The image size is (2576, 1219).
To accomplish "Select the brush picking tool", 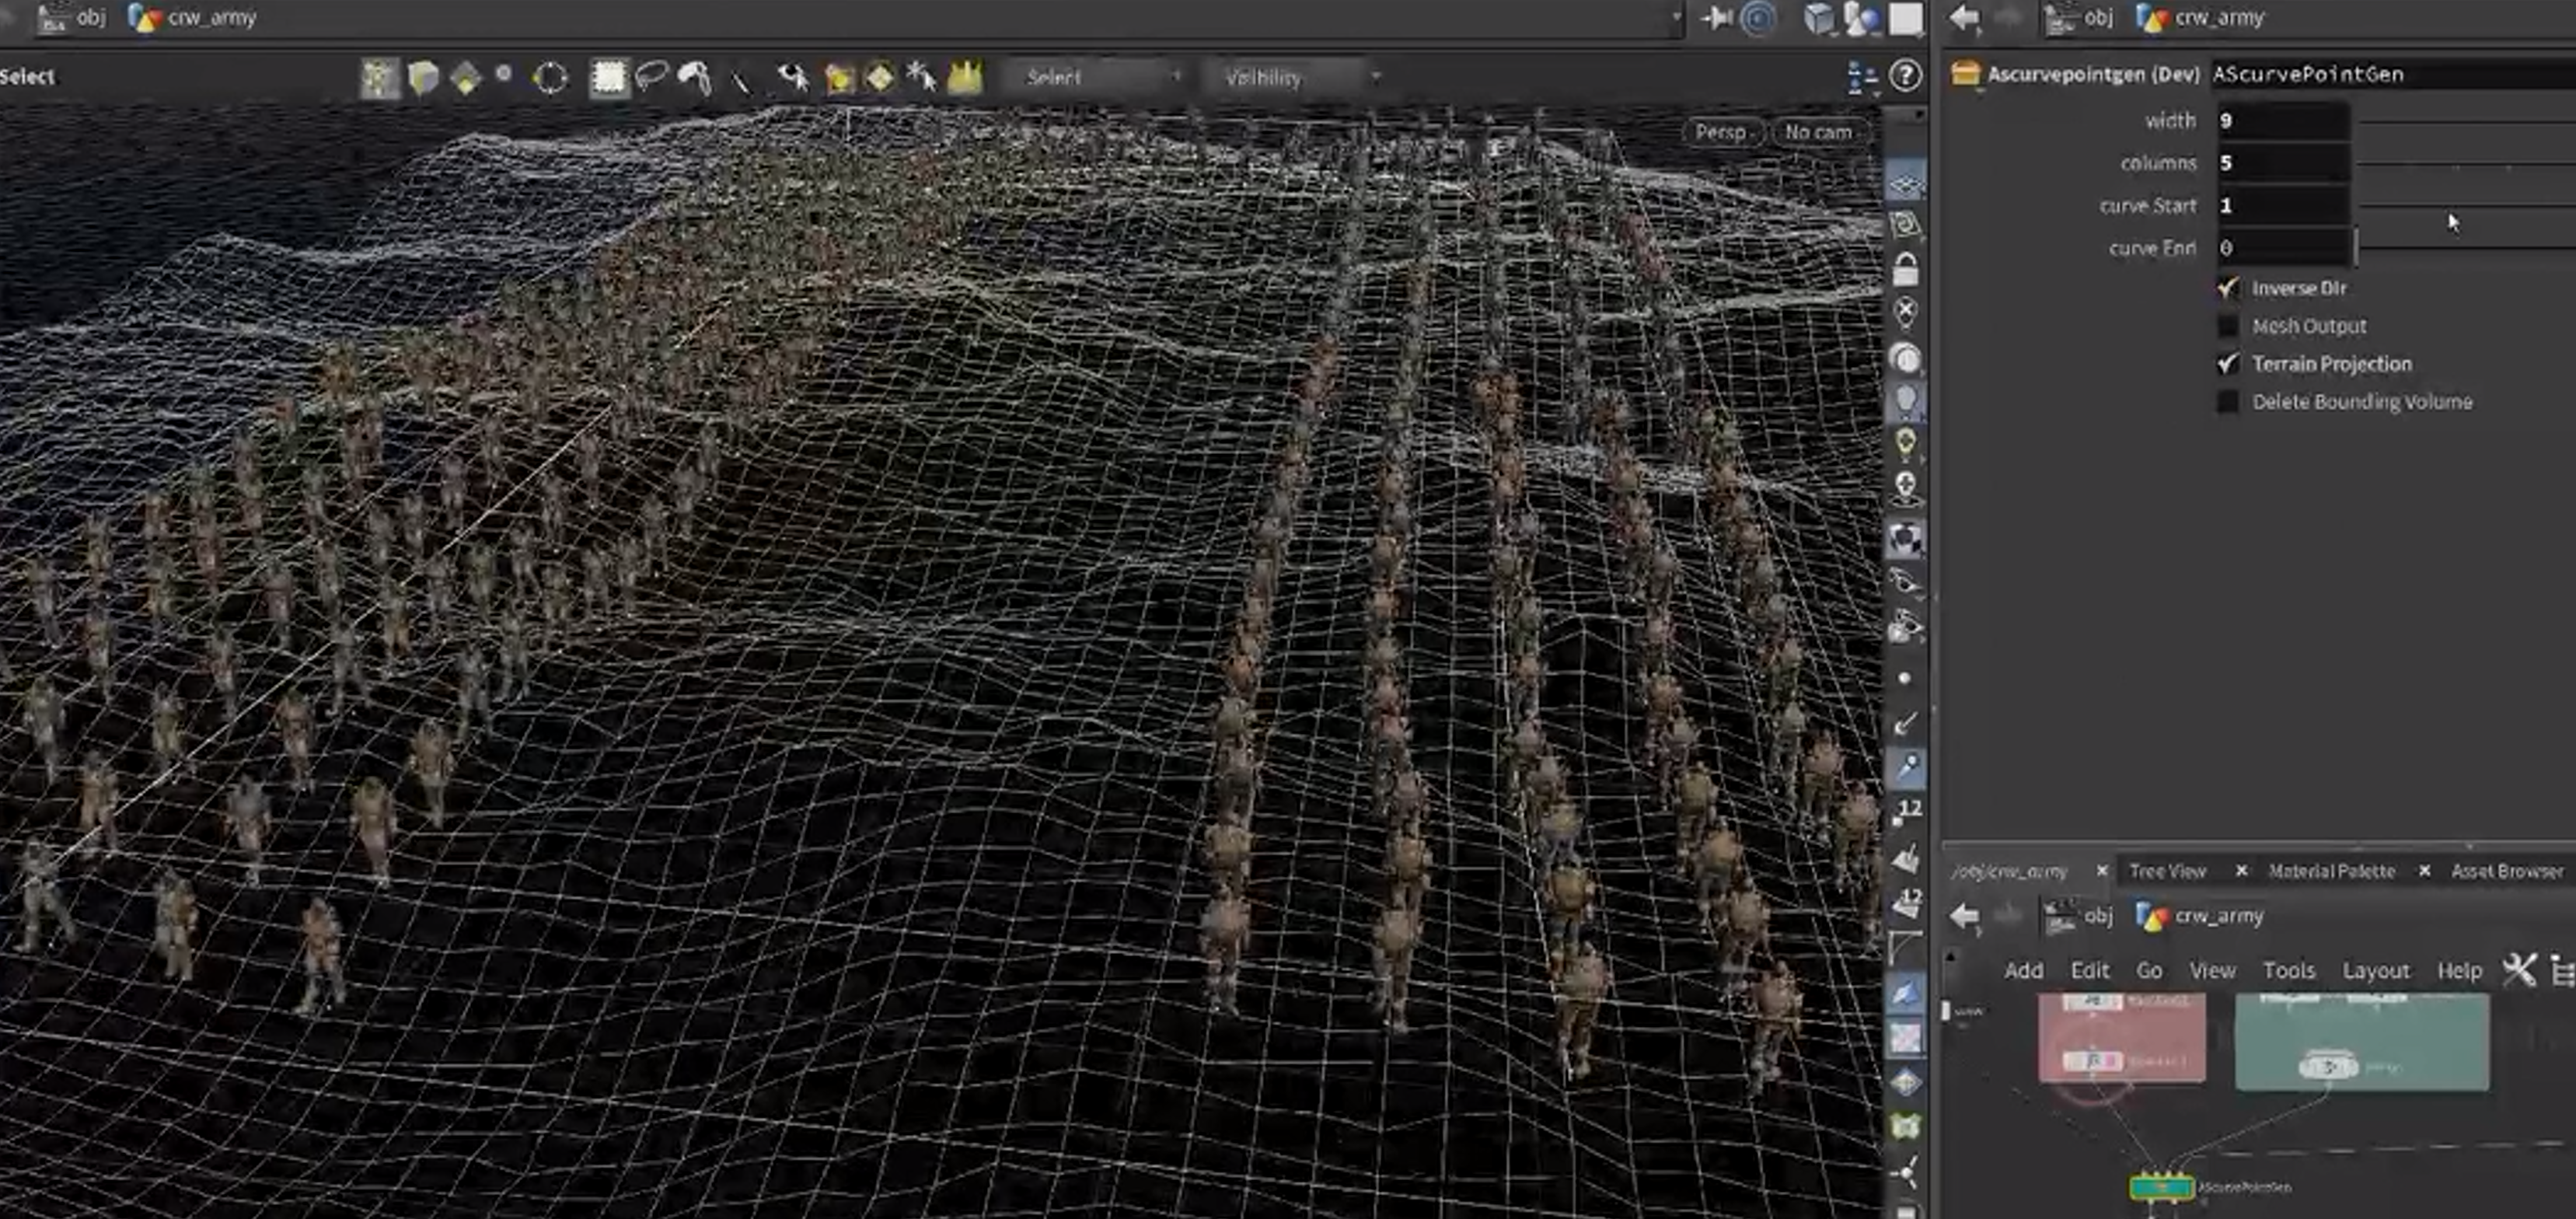I will [694, 77].
